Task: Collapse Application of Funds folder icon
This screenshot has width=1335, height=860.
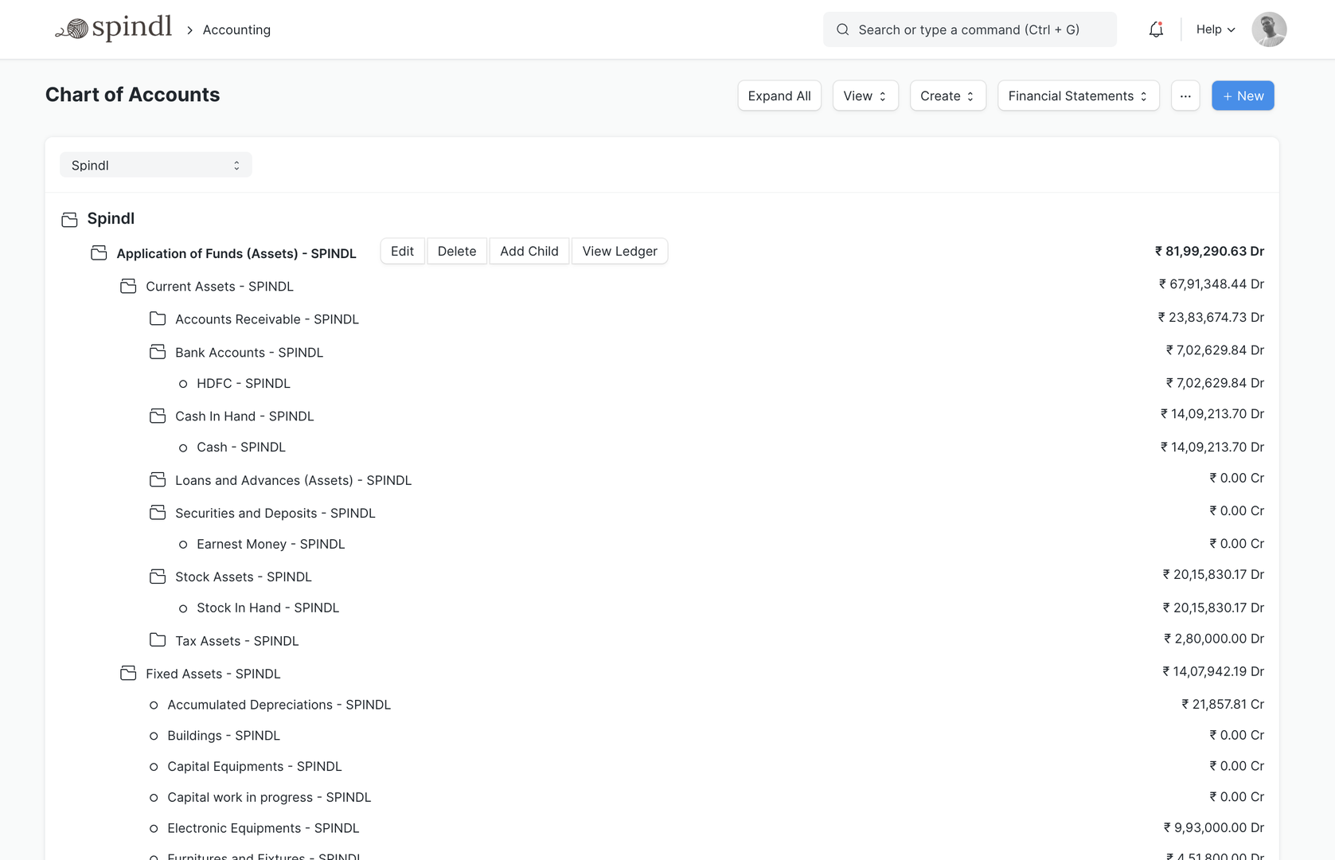Action: pyautogui.click(x=99, y=252)
